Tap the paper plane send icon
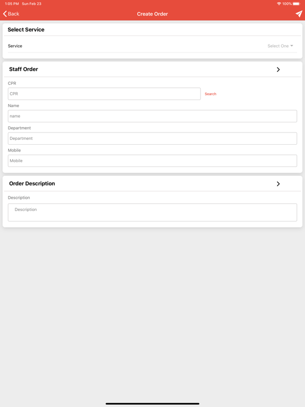 [x=299, y=14]
